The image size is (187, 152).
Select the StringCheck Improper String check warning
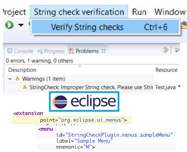pyautogui.click(x=91, y=87)
